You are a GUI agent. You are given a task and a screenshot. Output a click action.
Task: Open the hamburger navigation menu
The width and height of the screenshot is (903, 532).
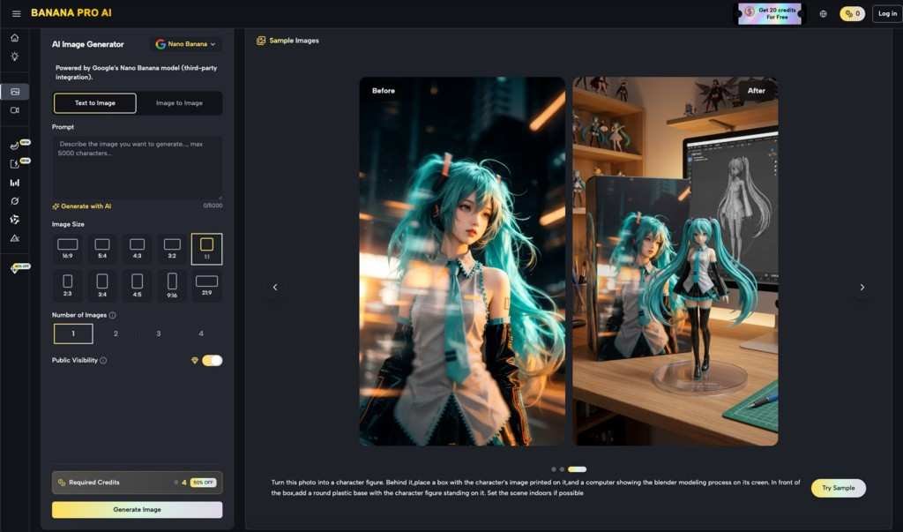[x=16, y=12]
